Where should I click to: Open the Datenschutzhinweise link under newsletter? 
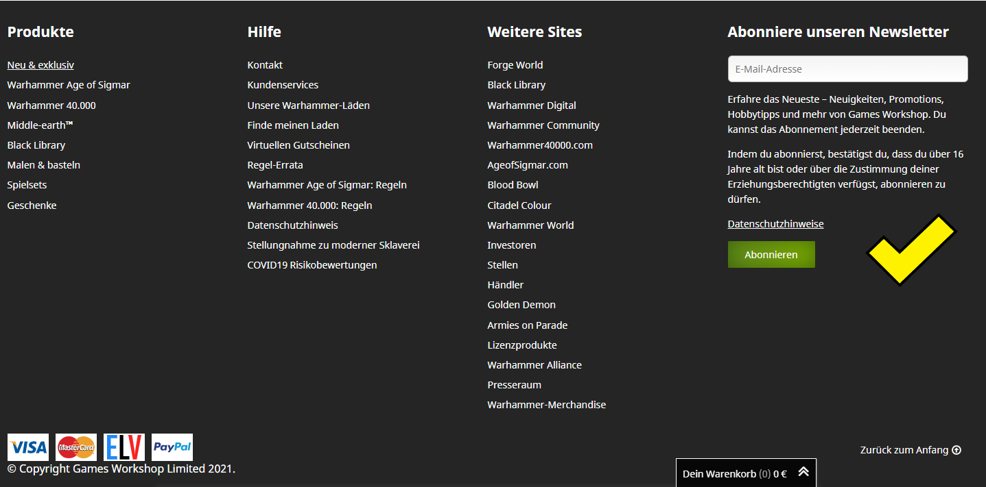click(775, 224)
